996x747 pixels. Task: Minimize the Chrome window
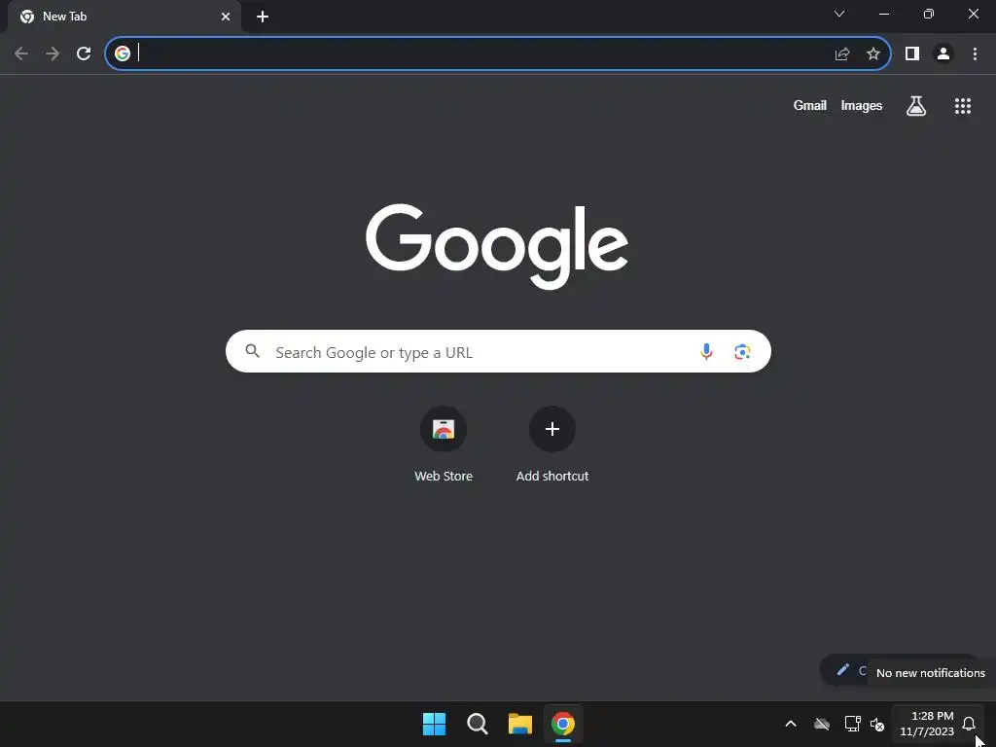pyautogui.click(x=884, y=14)
